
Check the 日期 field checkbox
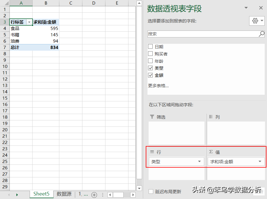coord(150,46)
